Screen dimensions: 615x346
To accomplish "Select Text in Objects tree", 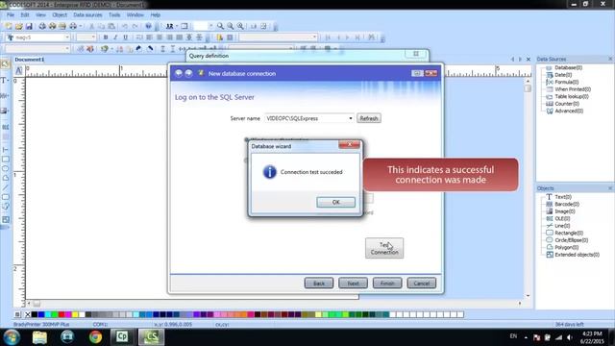I will point(563,197).
